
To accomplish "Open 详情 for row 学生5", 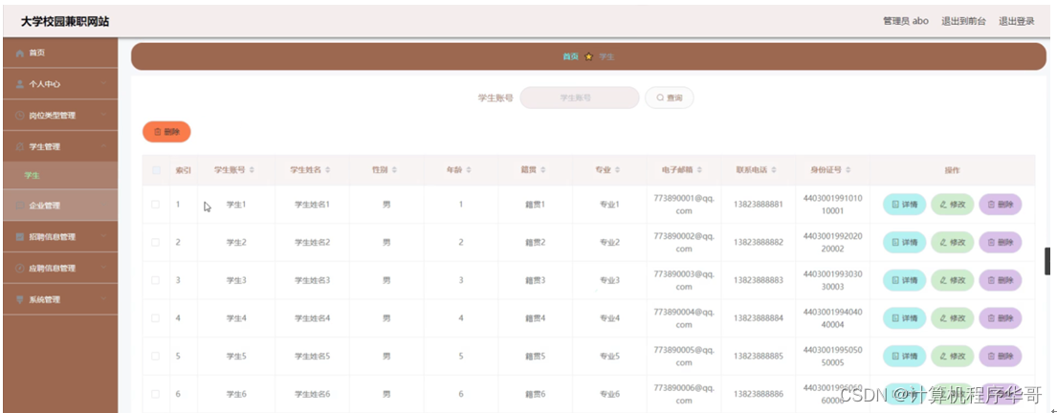I will (x=905, y=356).
